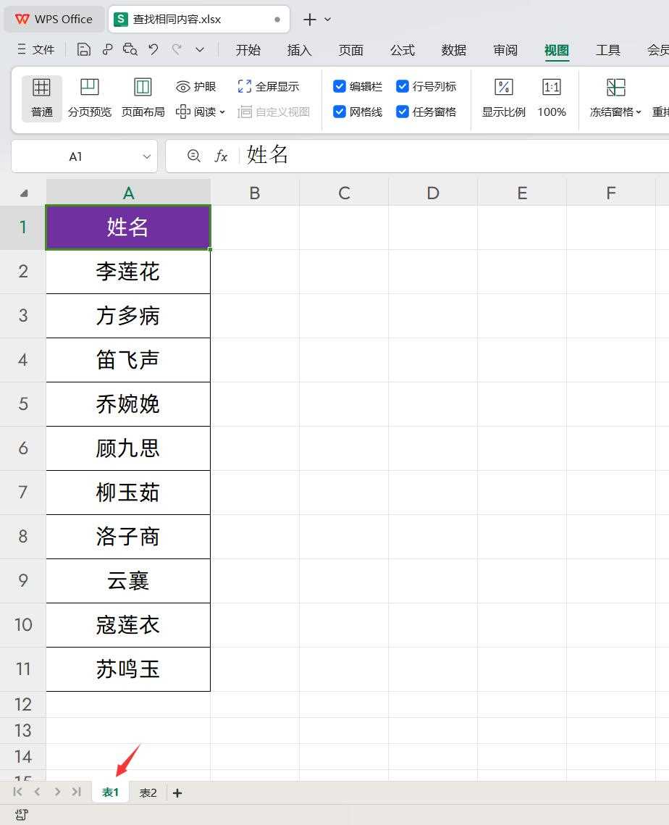The height and width of the screenshot is (825, 669).
Task: Open 显示比例 zoom dialog
Action: point(504,98)
